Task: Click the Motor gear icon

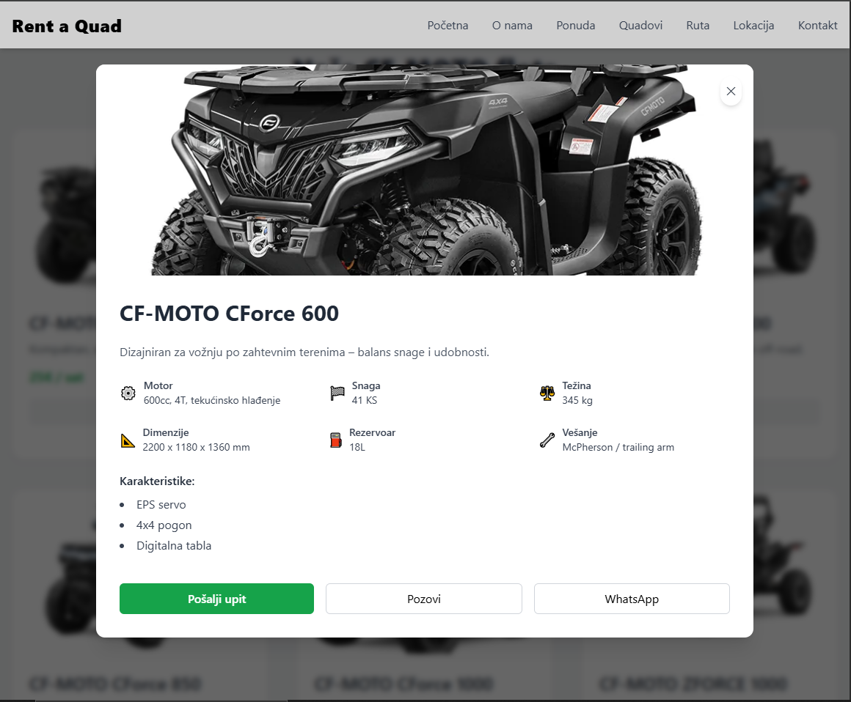Action: 128,393
